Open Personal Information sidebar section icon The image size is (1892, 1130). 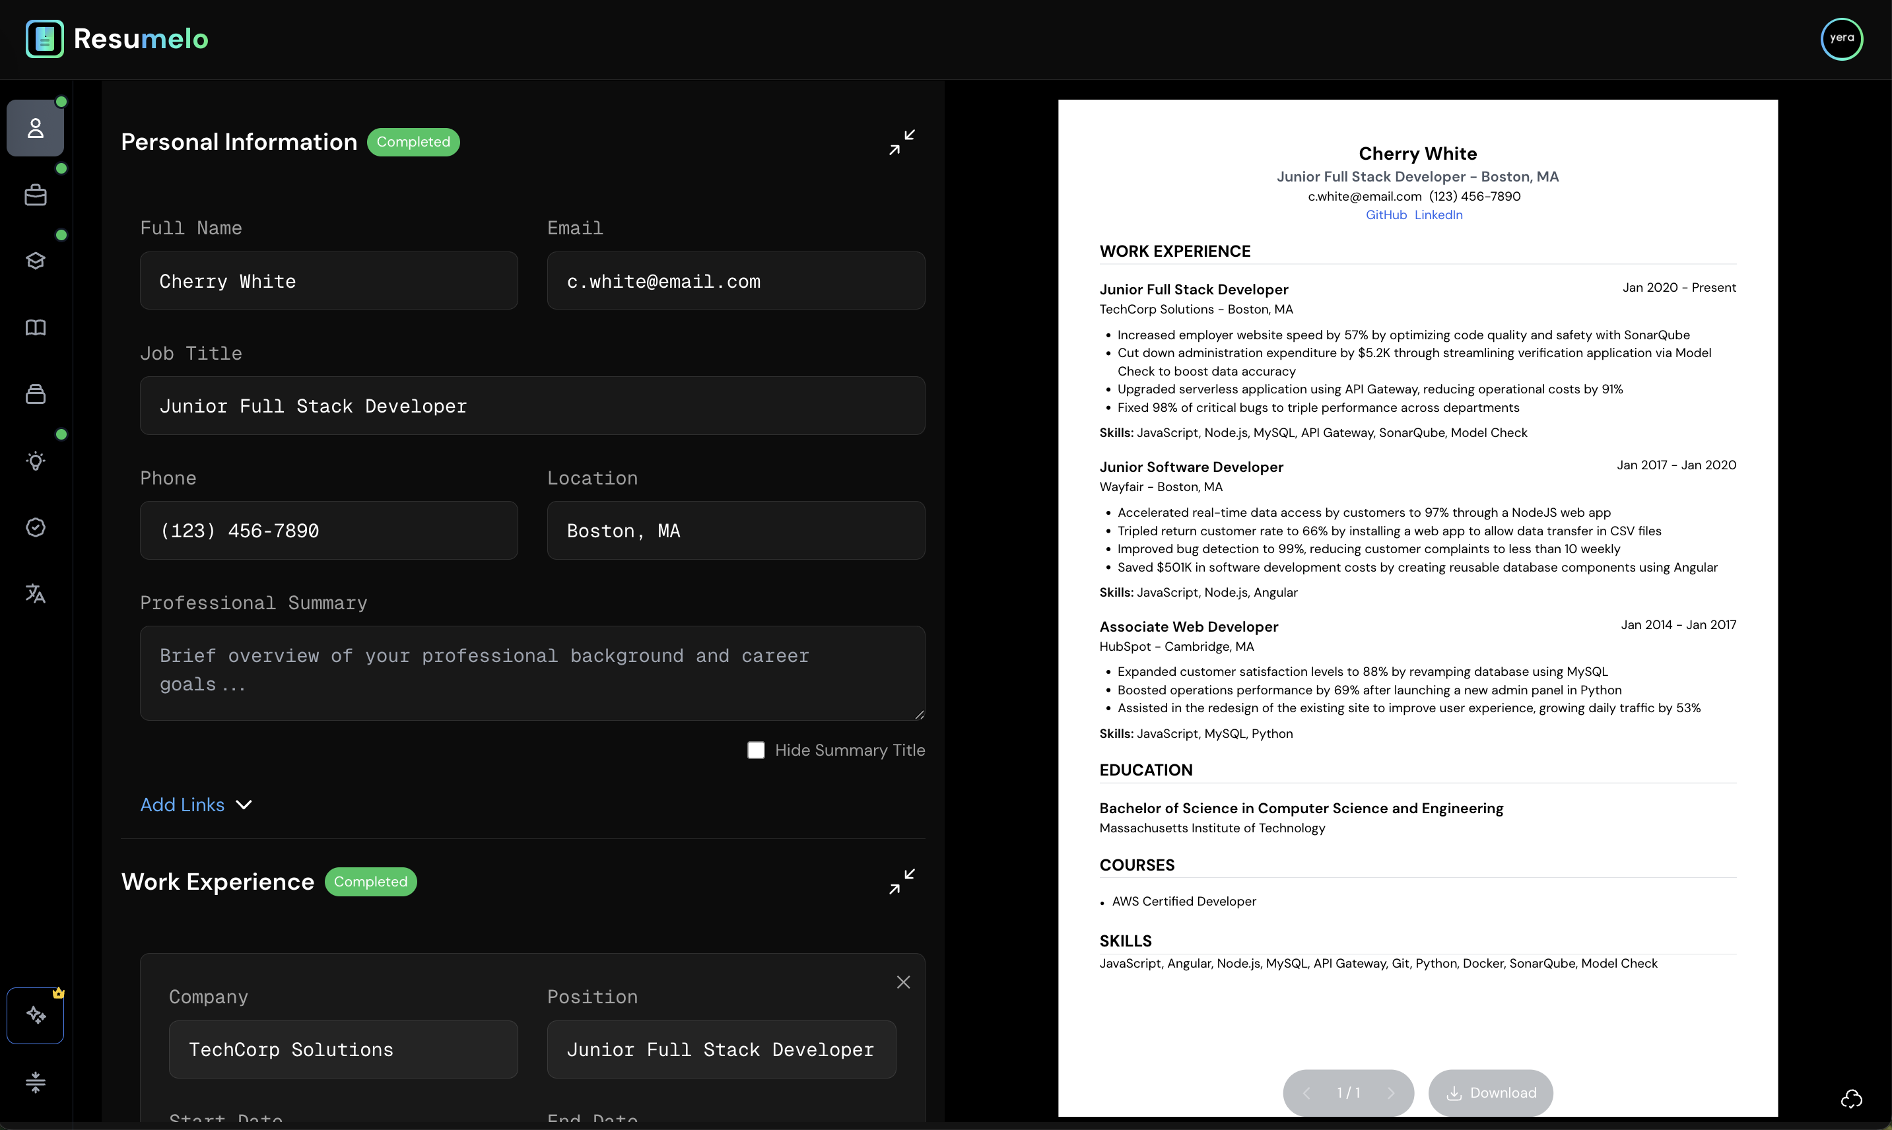35,128
